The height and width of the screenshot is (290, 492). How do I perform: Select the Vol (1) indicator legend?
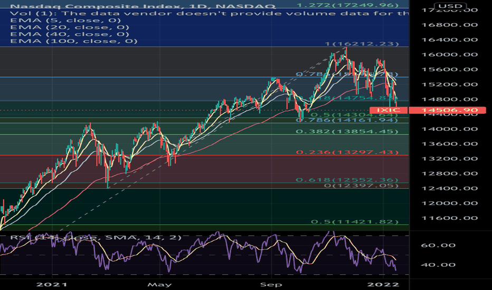tap(210, 14)
